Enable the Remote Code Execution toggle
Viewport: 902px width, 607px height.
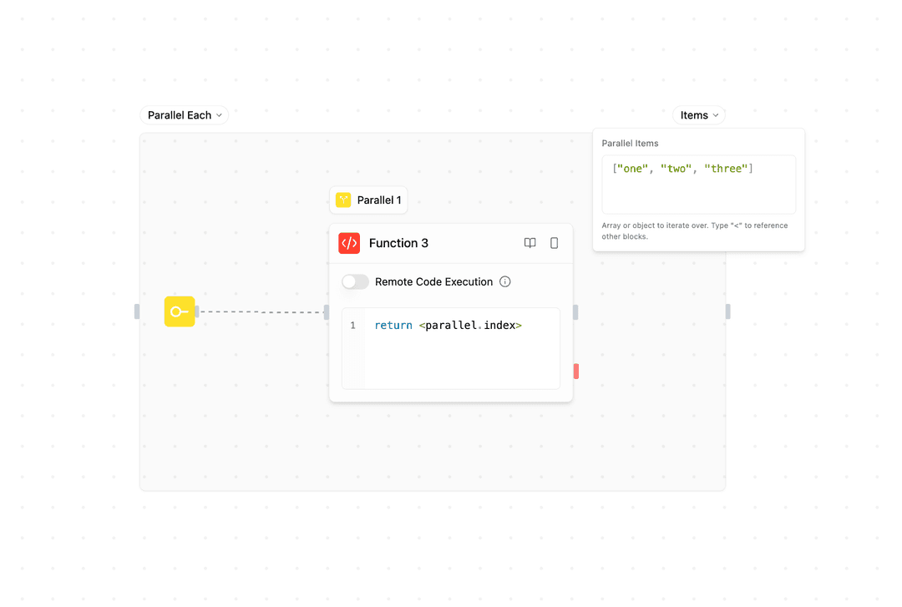tap(354, 281)
